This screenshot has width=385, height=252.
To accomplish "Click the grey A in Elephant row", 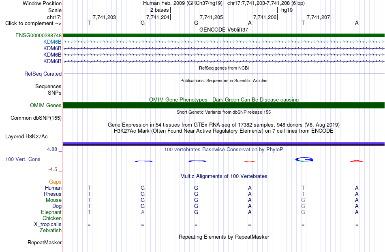I will click(x=143, y=212).
